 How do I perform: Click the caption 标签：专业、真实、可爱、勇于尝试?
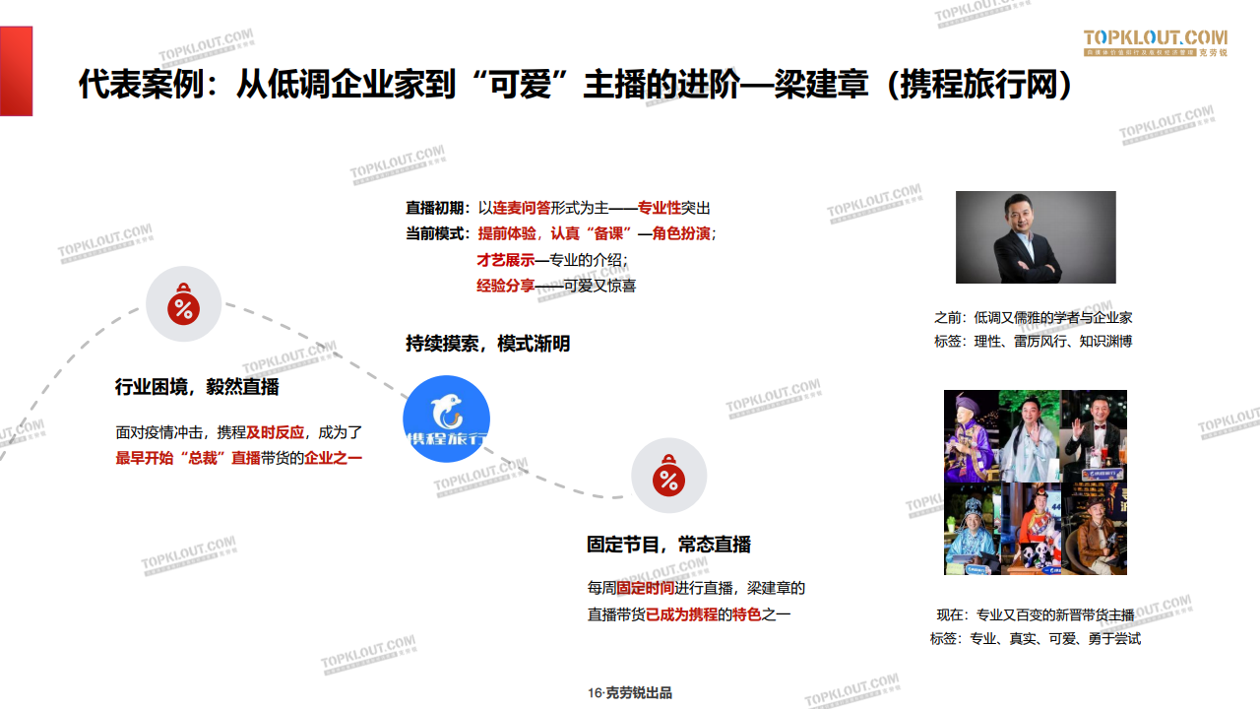(x=1036, y=638)
